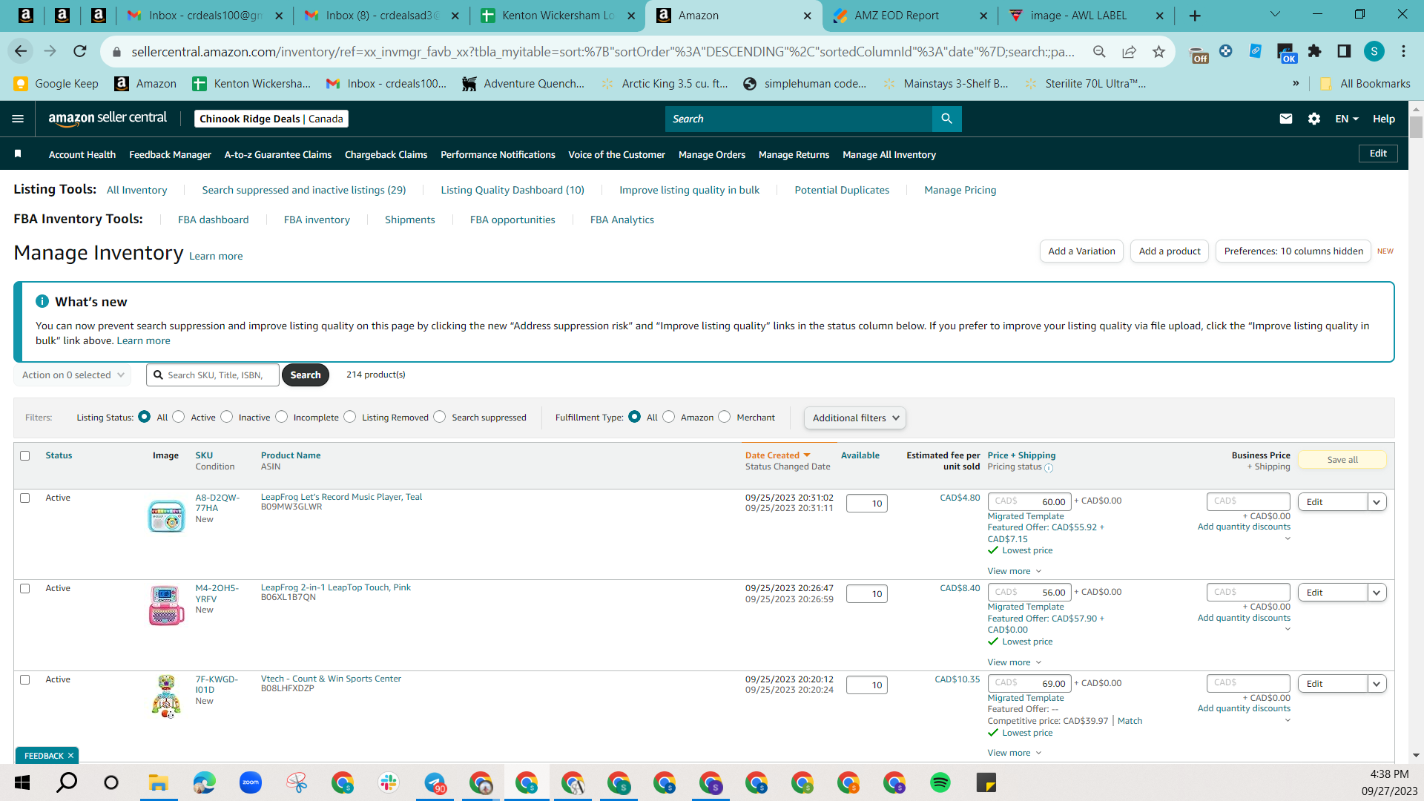
Task: Expand View more for LeapFrog Music Player
Action: coord(1015,571)
